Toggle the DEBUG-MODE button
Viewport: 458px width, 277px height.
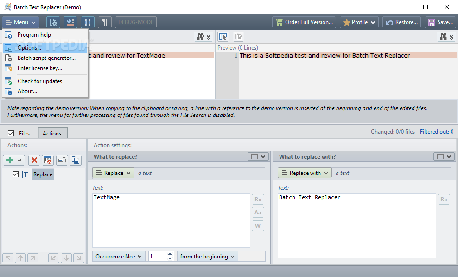(x=136, y=22)
